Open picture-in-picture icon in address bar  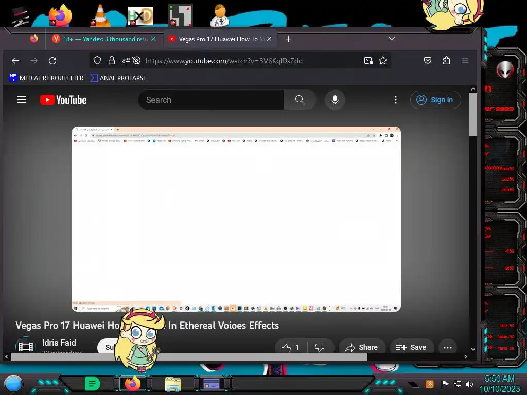[368, 61]
